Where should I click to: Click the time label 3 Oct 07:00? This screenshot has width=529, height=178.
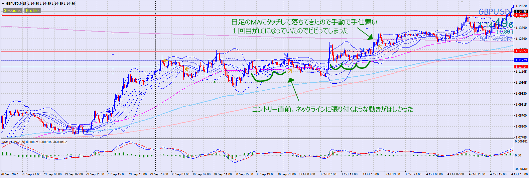tap(328, 174)
